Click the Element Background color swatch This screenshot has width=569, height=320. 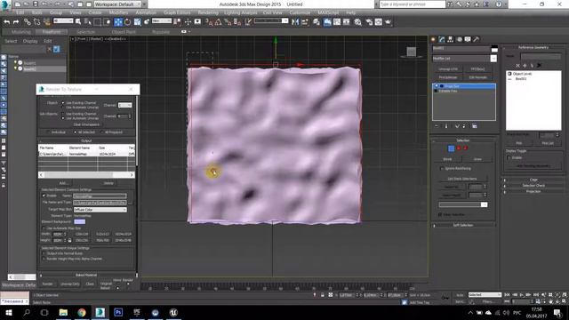80,221
